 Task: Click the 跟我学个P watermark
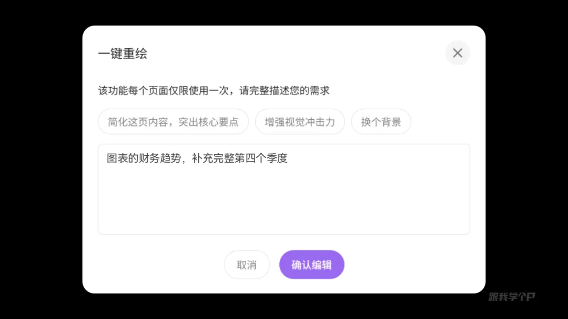[512, 297]
